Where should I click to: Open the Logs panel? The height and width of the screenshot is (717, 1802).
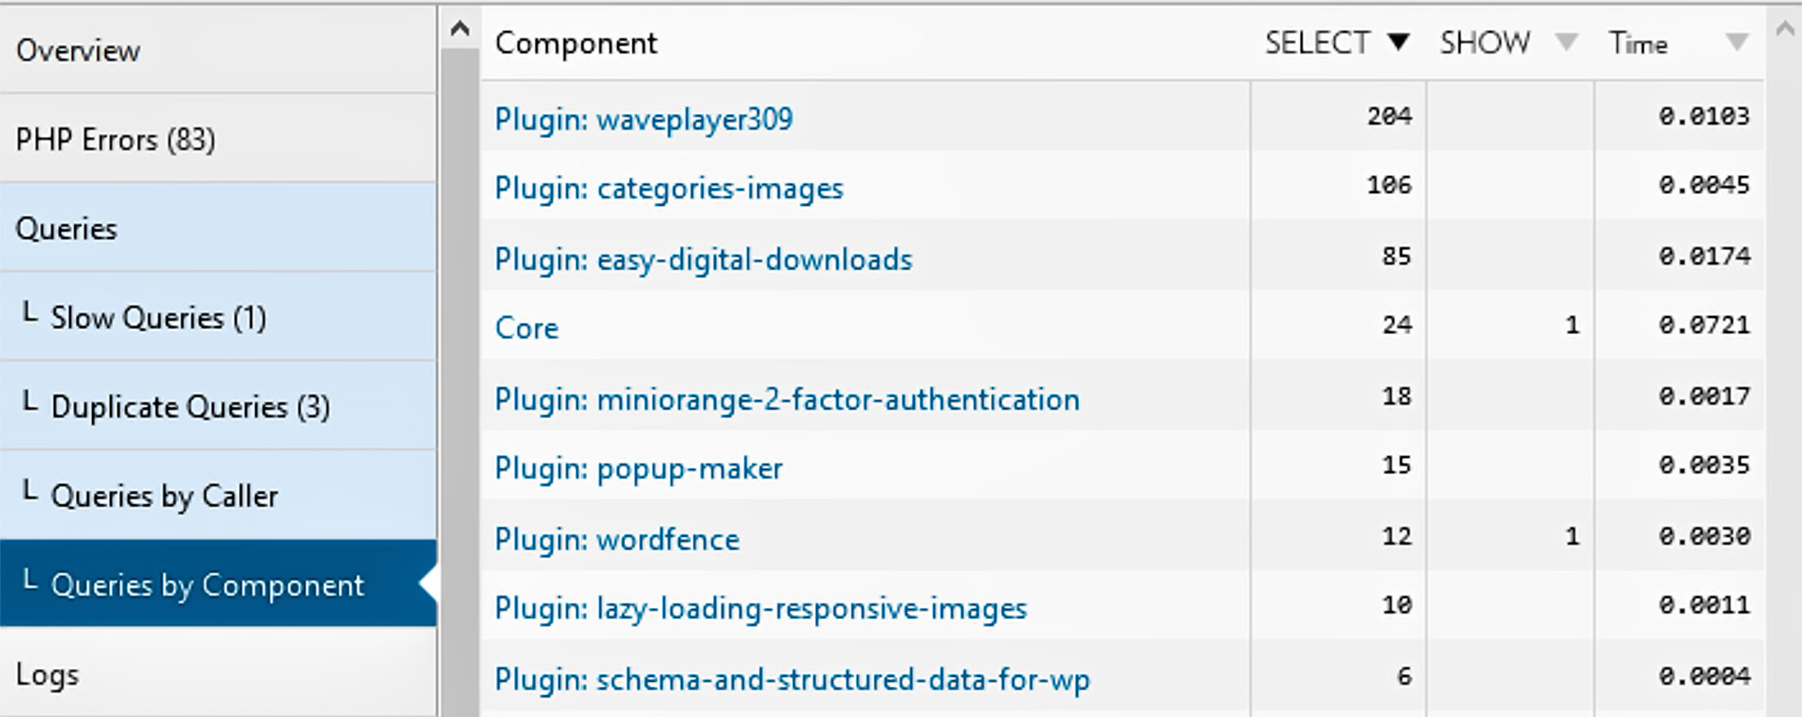pos(218,674)
